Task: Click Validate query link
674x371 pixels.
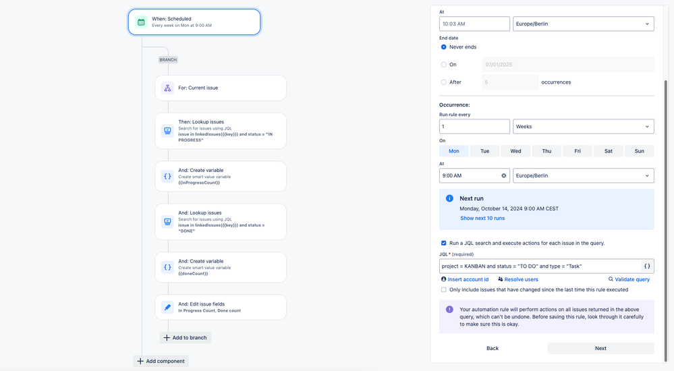Action: (632, 279)
